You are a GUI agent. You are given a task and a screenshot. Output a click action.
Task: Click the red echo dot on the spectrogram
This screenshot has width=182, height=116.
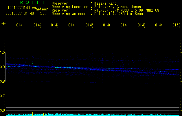75,63
